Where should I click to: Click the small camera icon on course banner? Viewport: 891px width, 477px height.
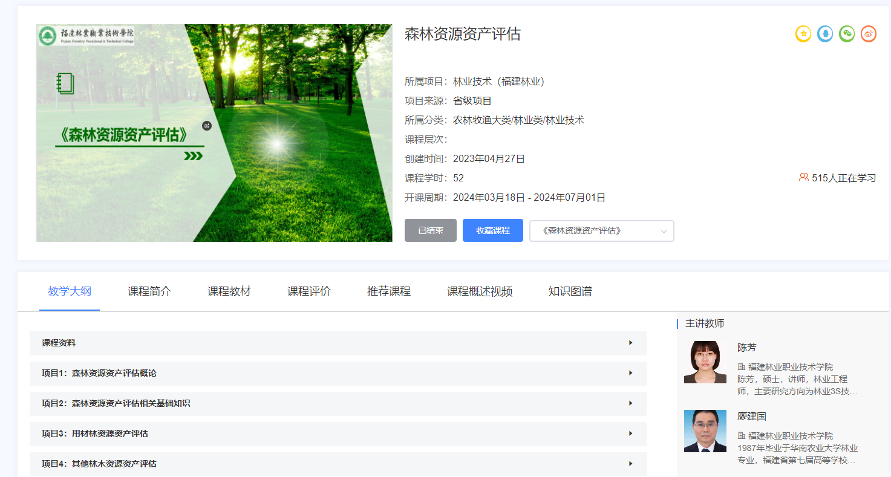(207, 126)
